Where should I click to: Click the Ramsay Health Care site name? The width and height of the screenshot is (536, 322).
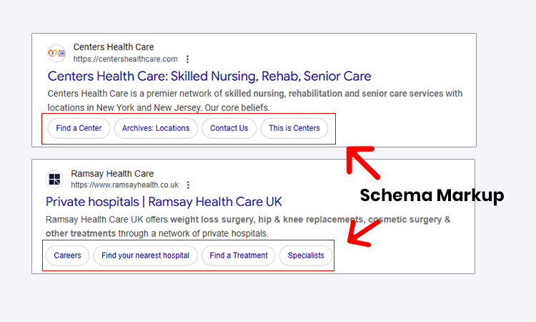tap(112, 174)
